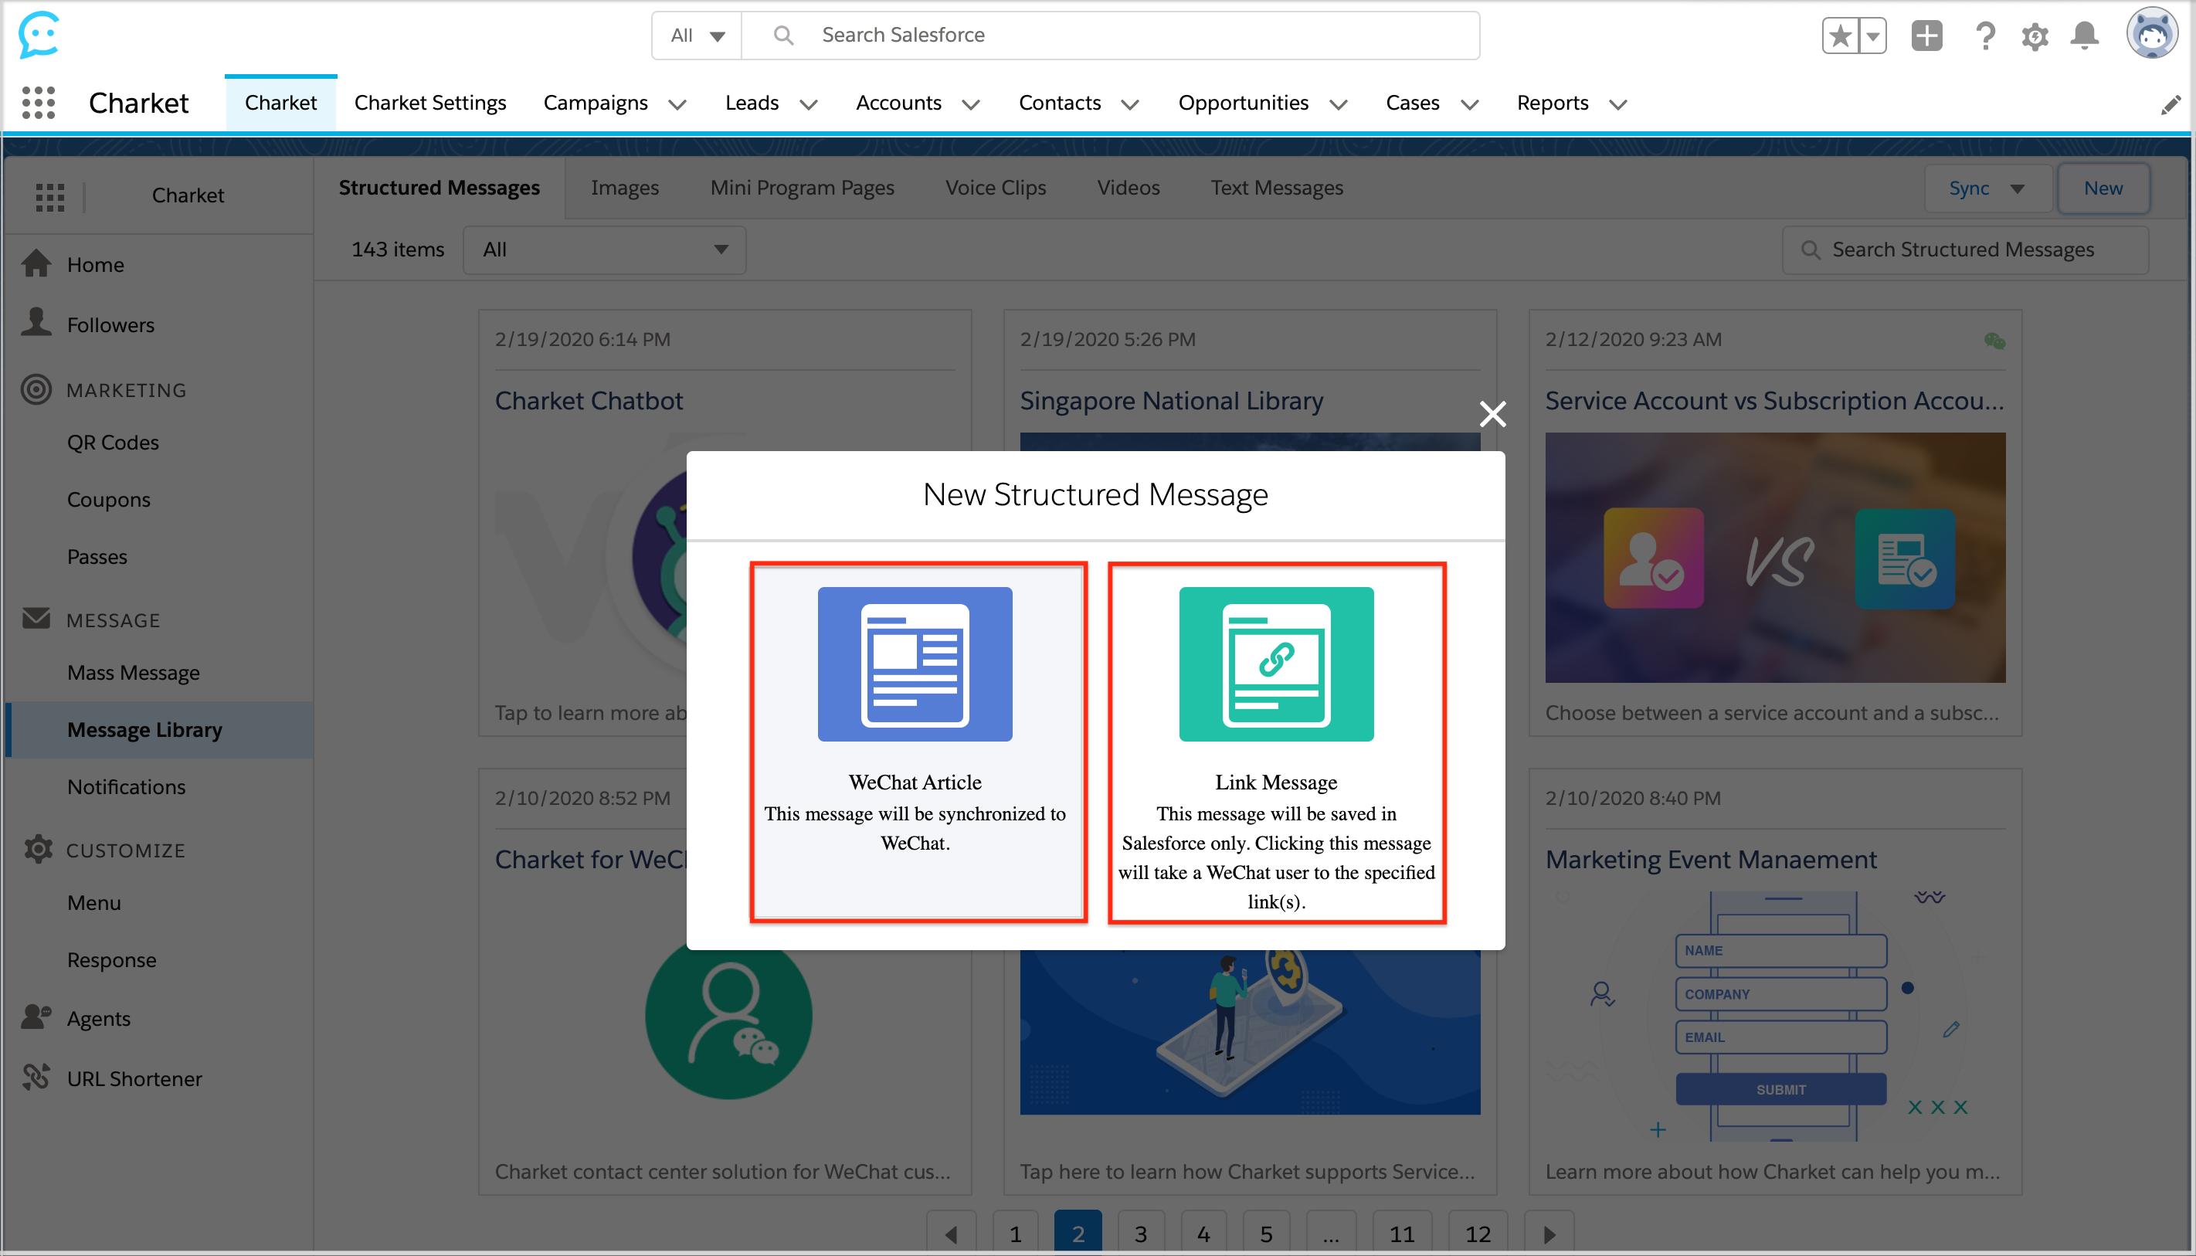This screenshot has height=1256, width=2196.
Task: Click the sidebar Charket grid icon
Action: click(50, 196)
